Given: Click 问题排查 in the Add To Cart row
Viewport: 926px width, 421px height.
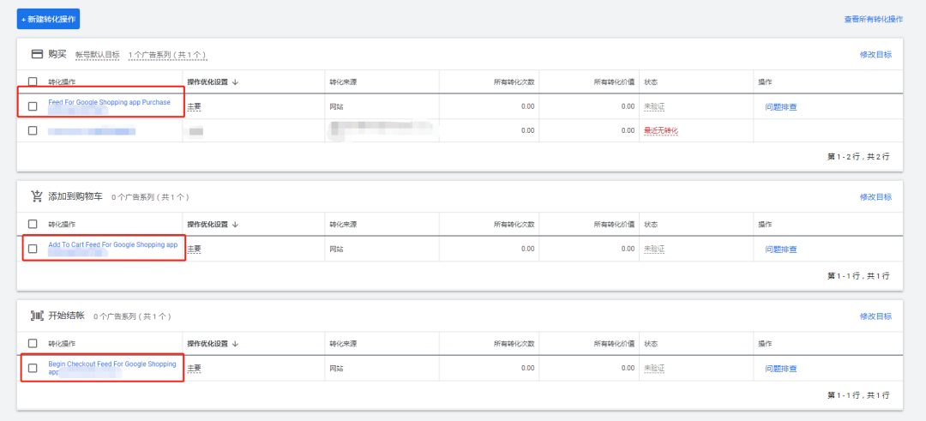Looking at the screenshot, I should click(781, 250).
